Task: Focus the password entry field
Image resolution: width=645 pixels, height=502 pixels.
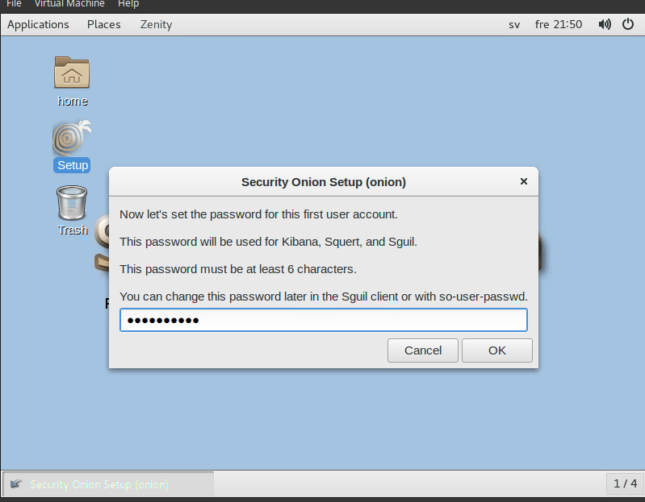Action: (x=324, y=320)
